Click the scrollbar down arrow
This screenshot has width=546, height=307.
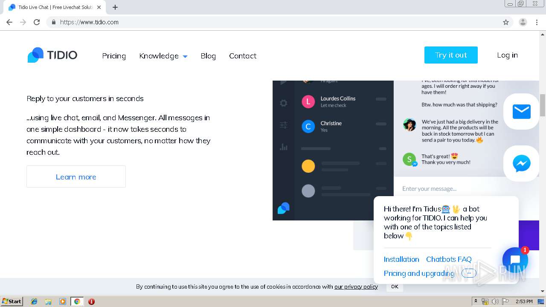click(x=543, y=291)
